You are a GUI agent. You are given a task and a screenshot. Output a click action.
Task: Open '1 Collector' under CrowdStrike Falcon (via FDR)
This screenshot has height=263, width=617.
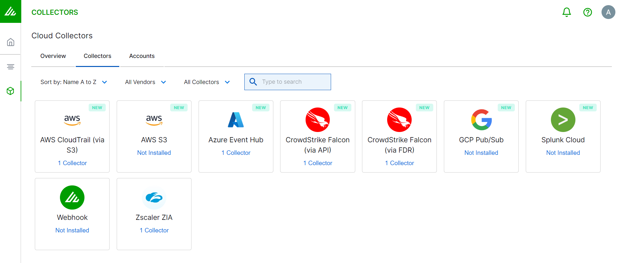(399, 163)
